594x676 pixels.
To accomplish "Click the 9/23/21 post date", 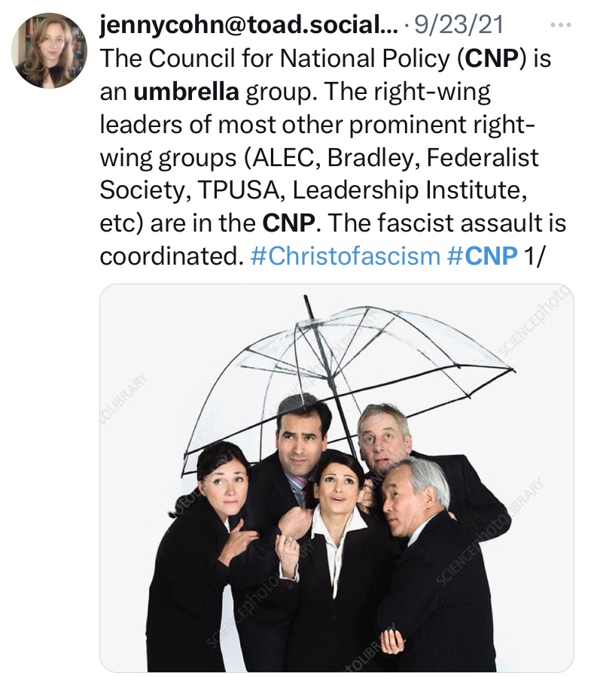I will coord(464,27).
